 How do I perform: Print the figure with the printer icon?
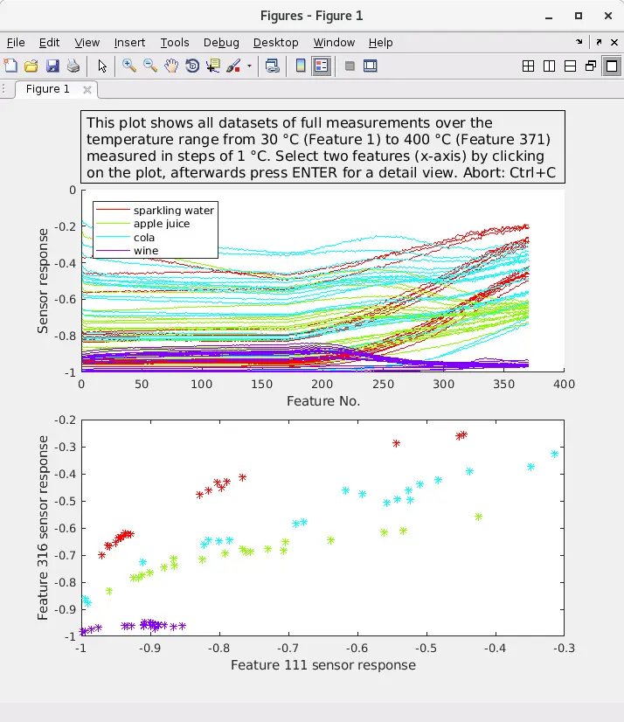[x=73, y=66]
